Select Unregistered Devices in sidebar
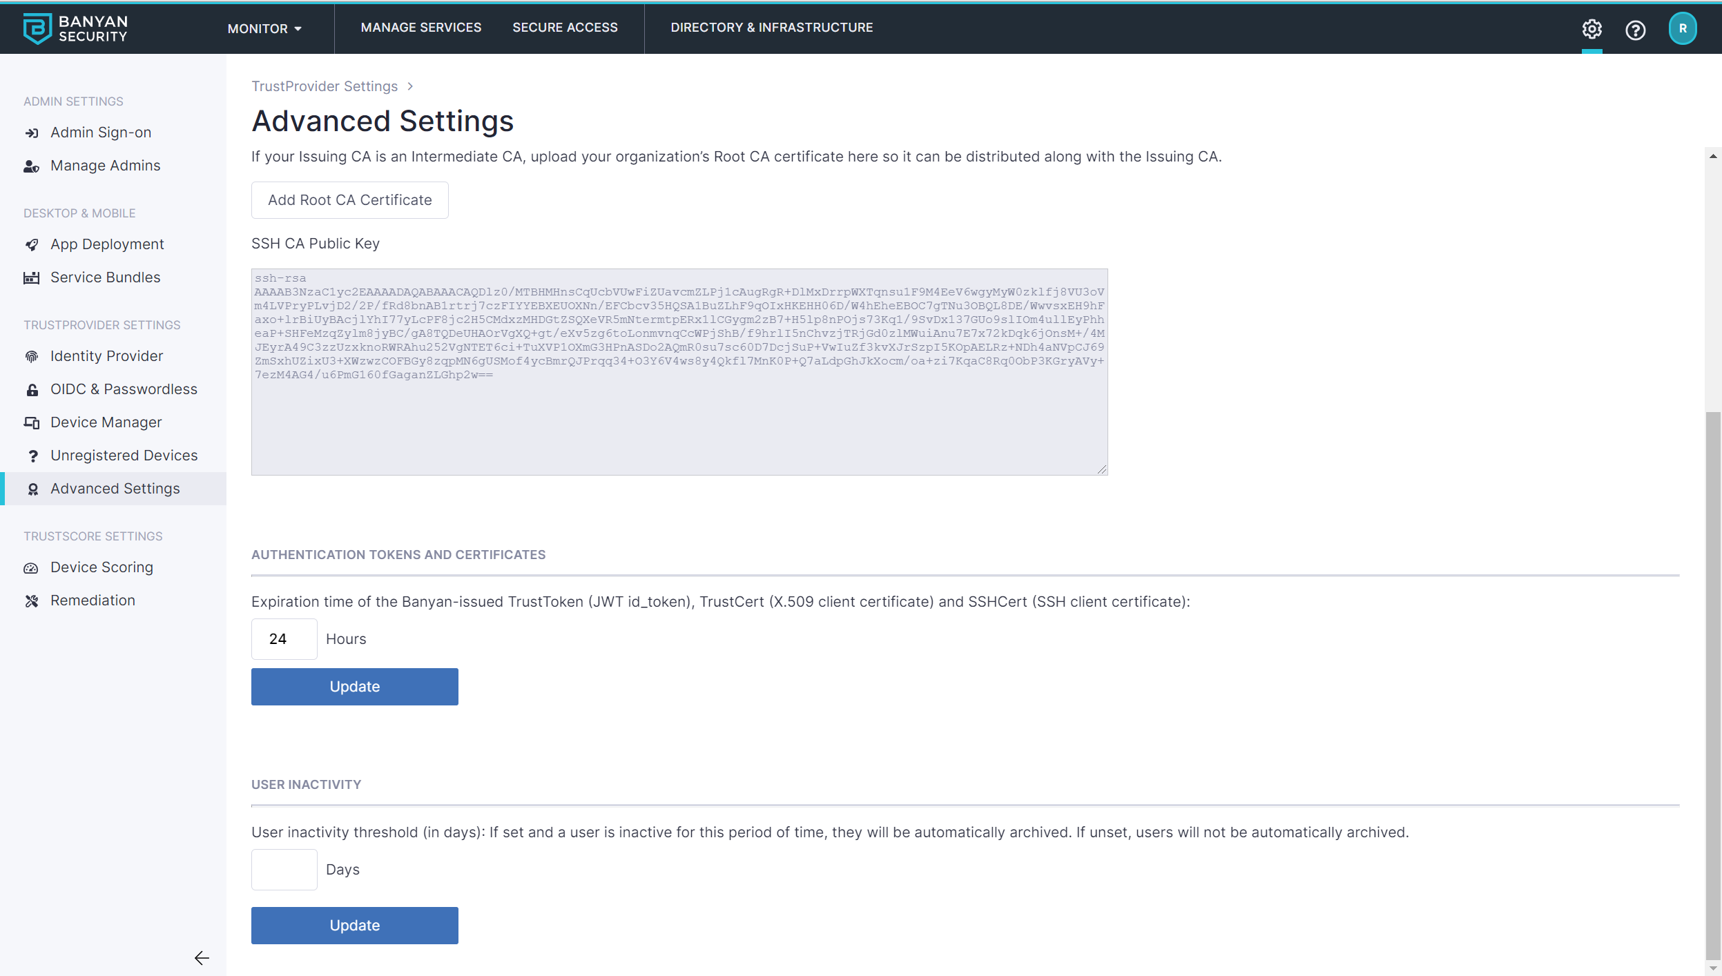Viewport: 1722px width, 976px height. click(124, 456)
